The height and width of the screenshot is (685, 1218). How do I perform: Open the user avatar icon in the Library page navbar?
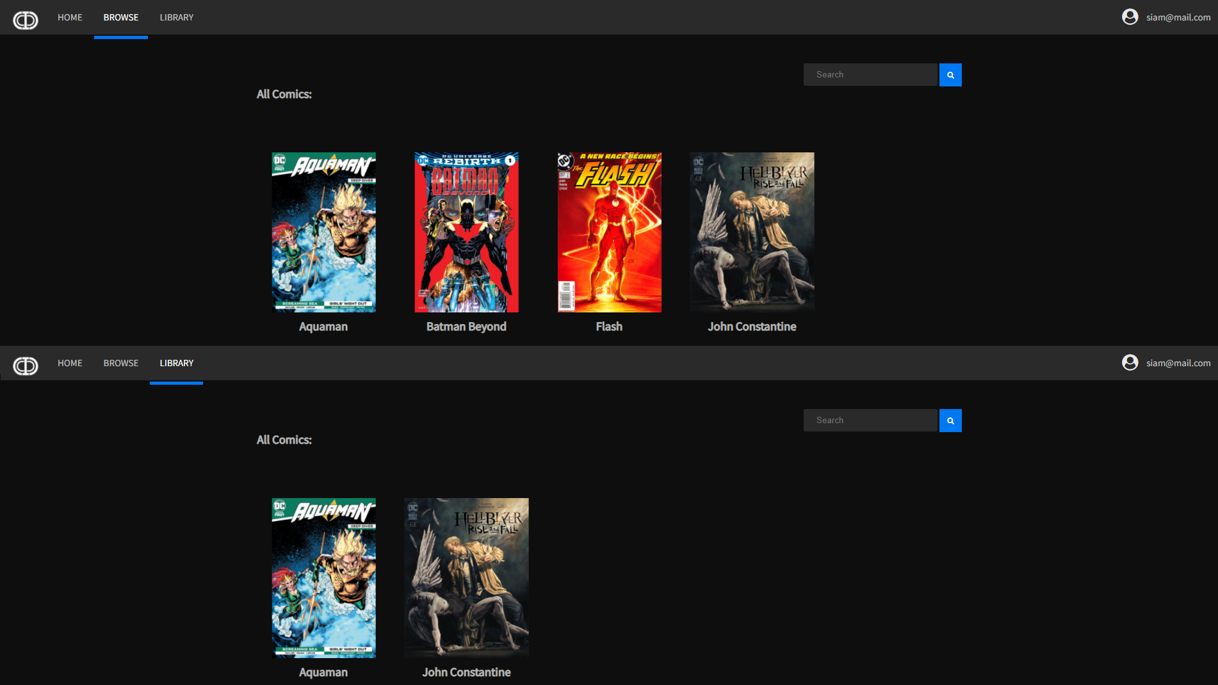tap(1130, 363)
